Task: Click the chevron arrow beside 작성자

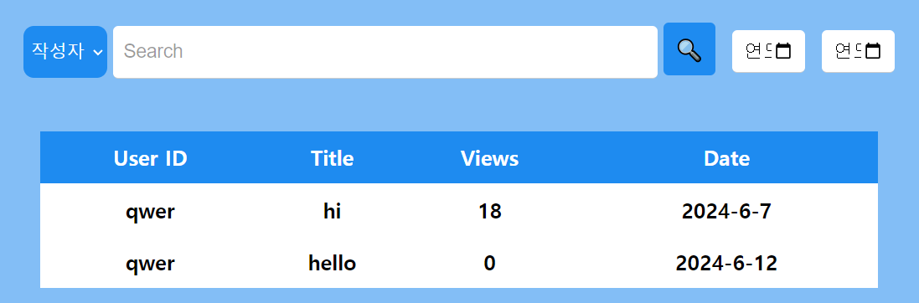Action: coord(98,52)
